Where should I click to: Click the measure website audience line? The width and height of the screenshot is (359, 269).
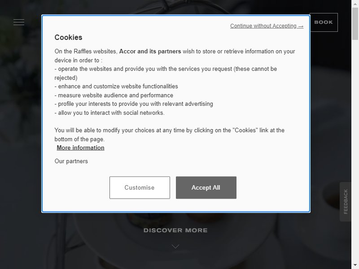click(114, 95)
